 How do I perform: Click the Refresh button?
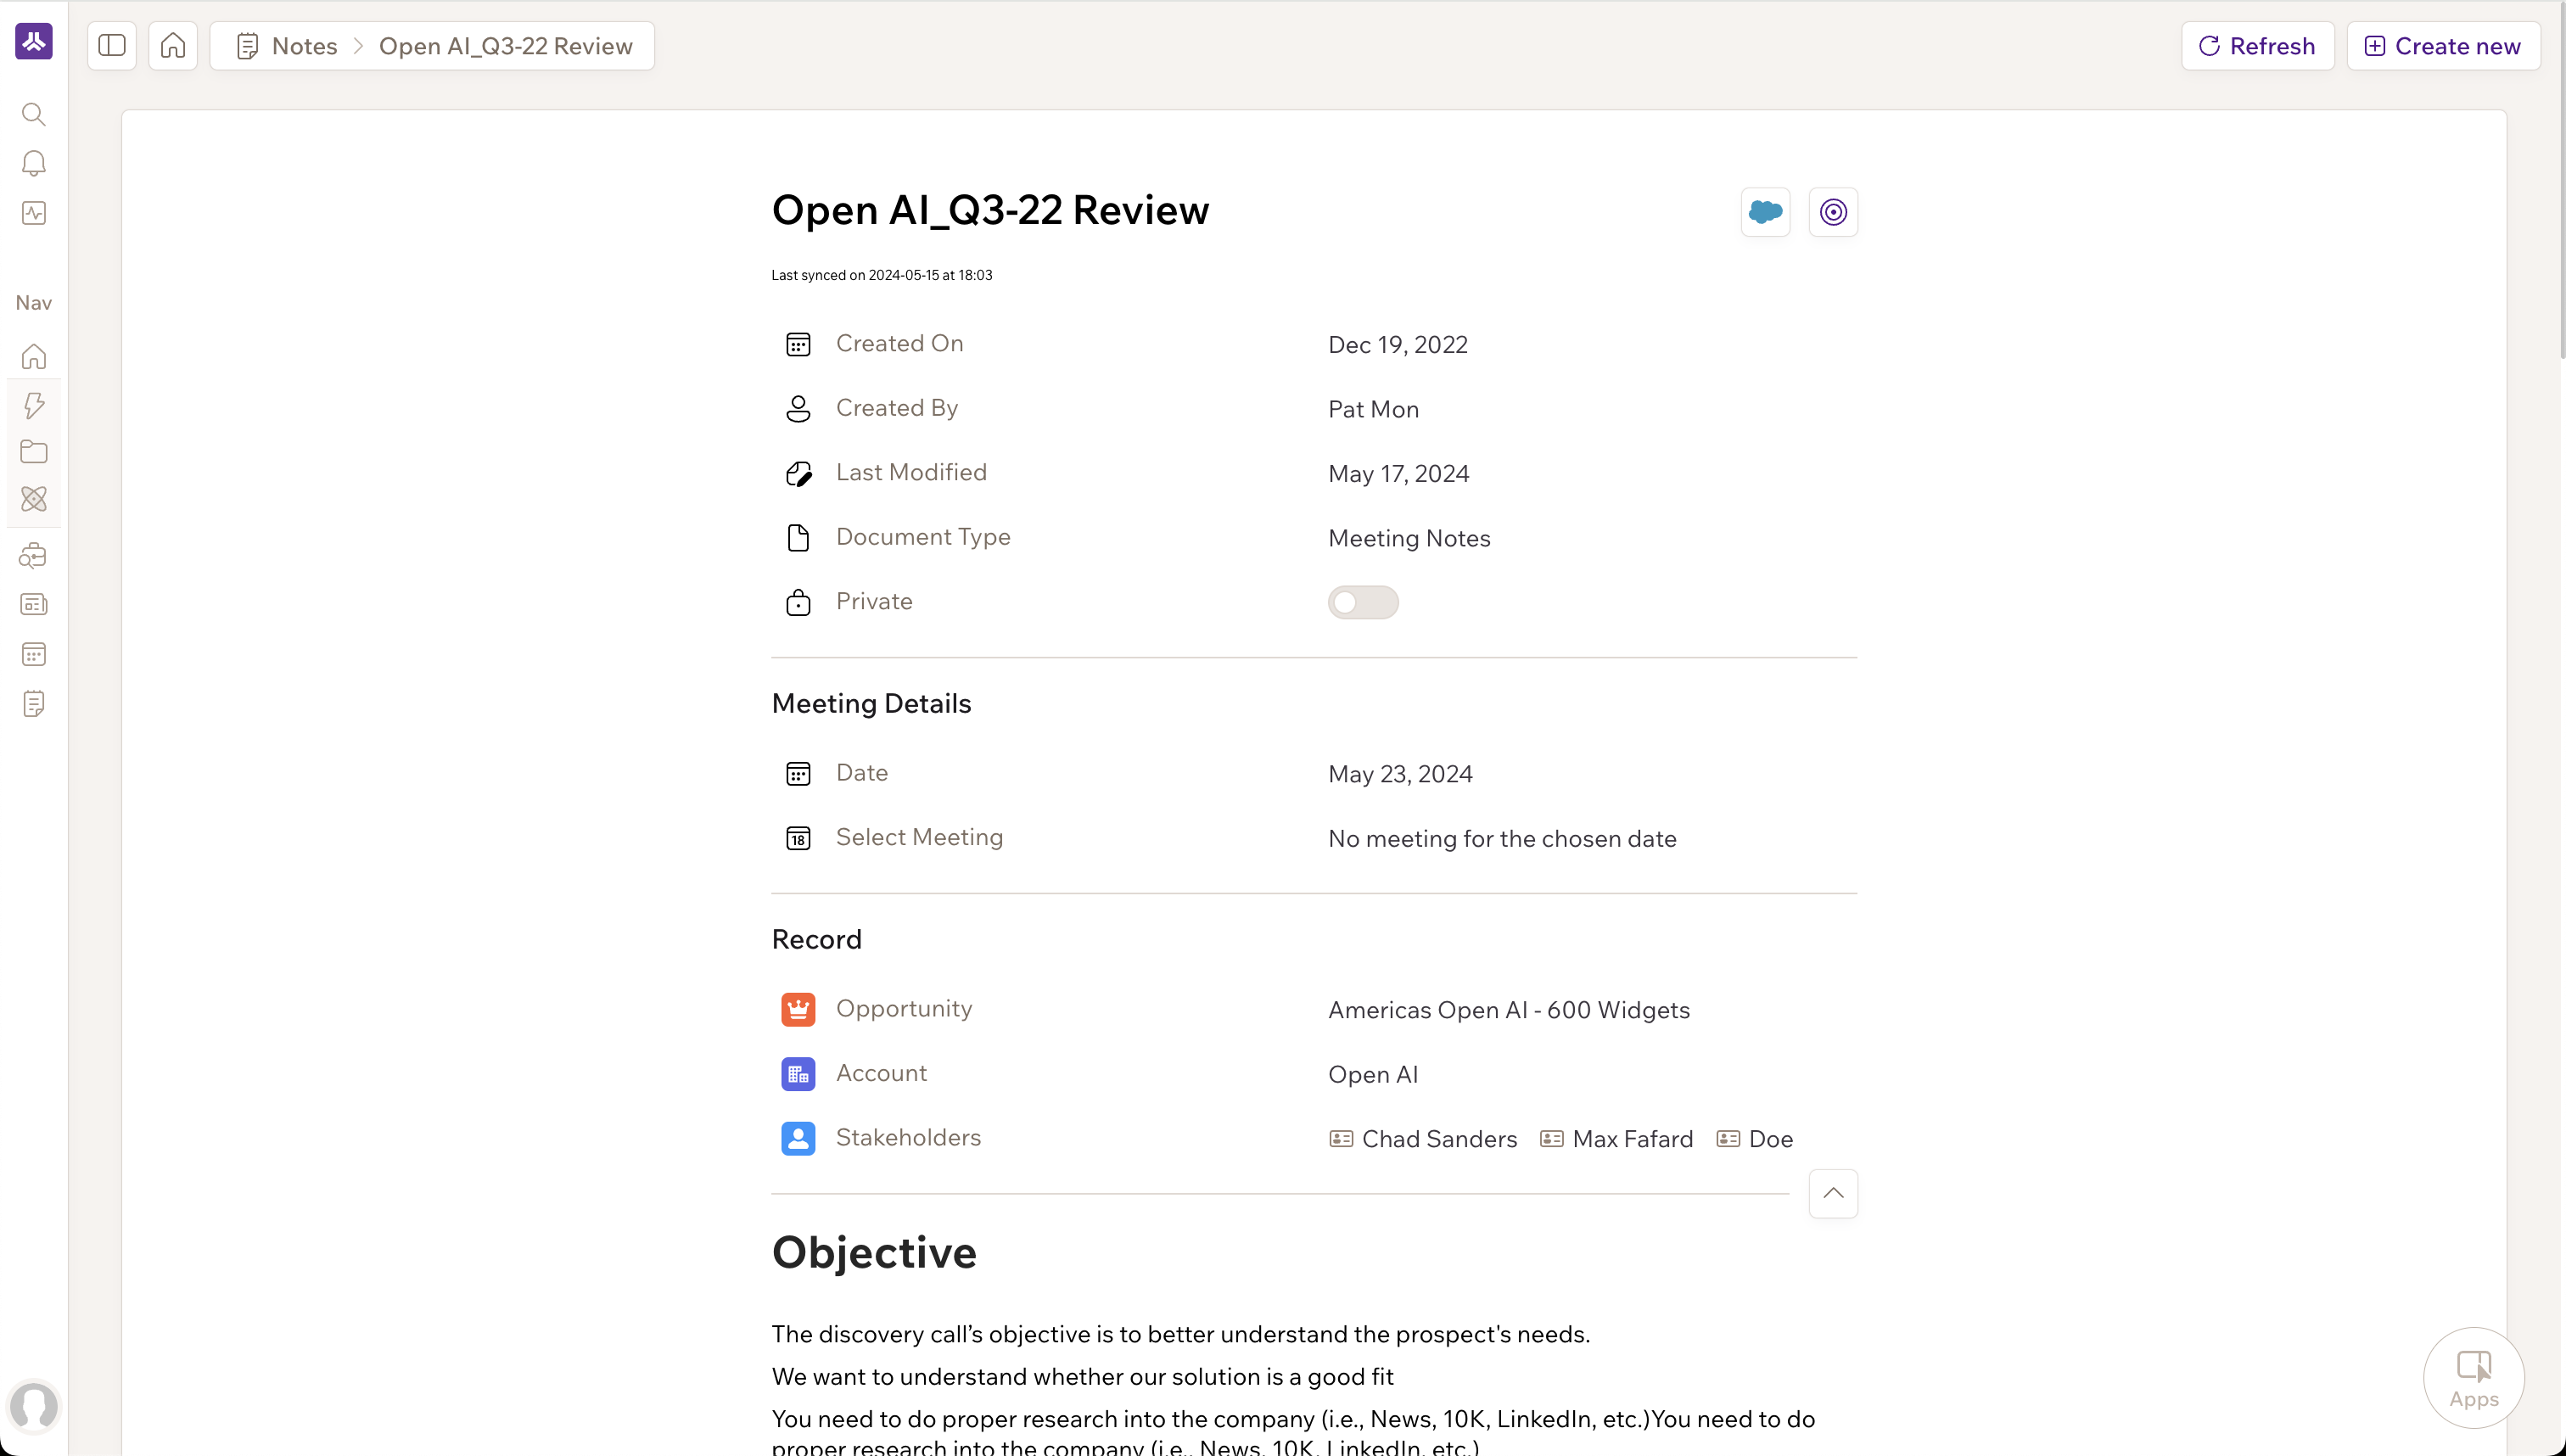pyautogui.click(x=2257, y=46)
